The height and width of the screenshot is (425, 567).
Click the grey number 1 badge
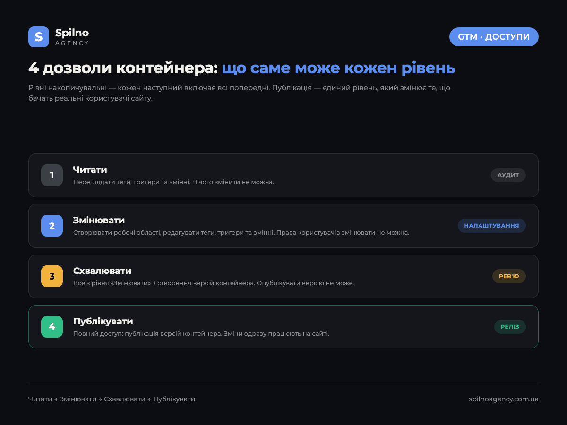pyautogui.click(x=52, y=175)
